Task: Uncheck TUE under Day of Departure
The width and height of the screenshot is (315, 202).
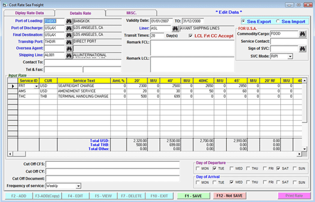Action: [x=215, y=168]
